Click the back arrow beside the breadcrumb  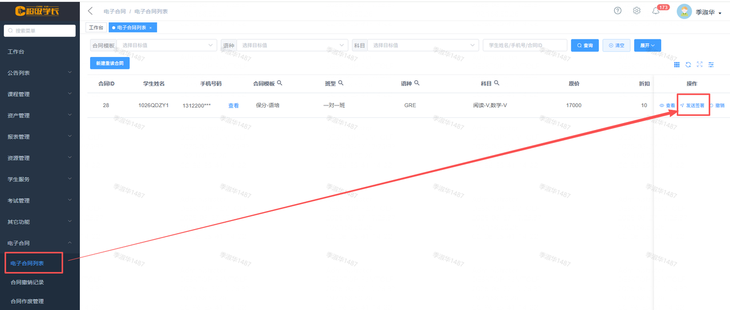[x=90, y=11]
